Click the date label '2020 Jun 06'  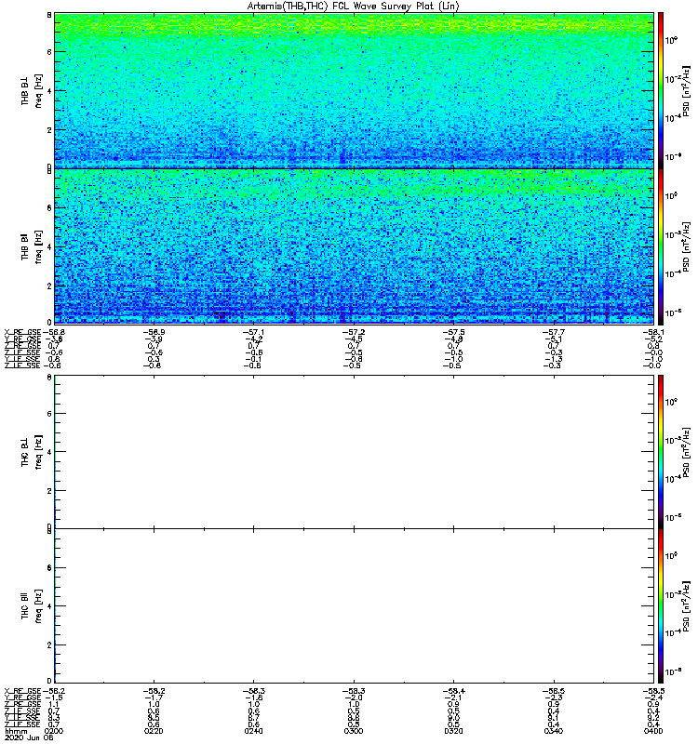[29, 737]
